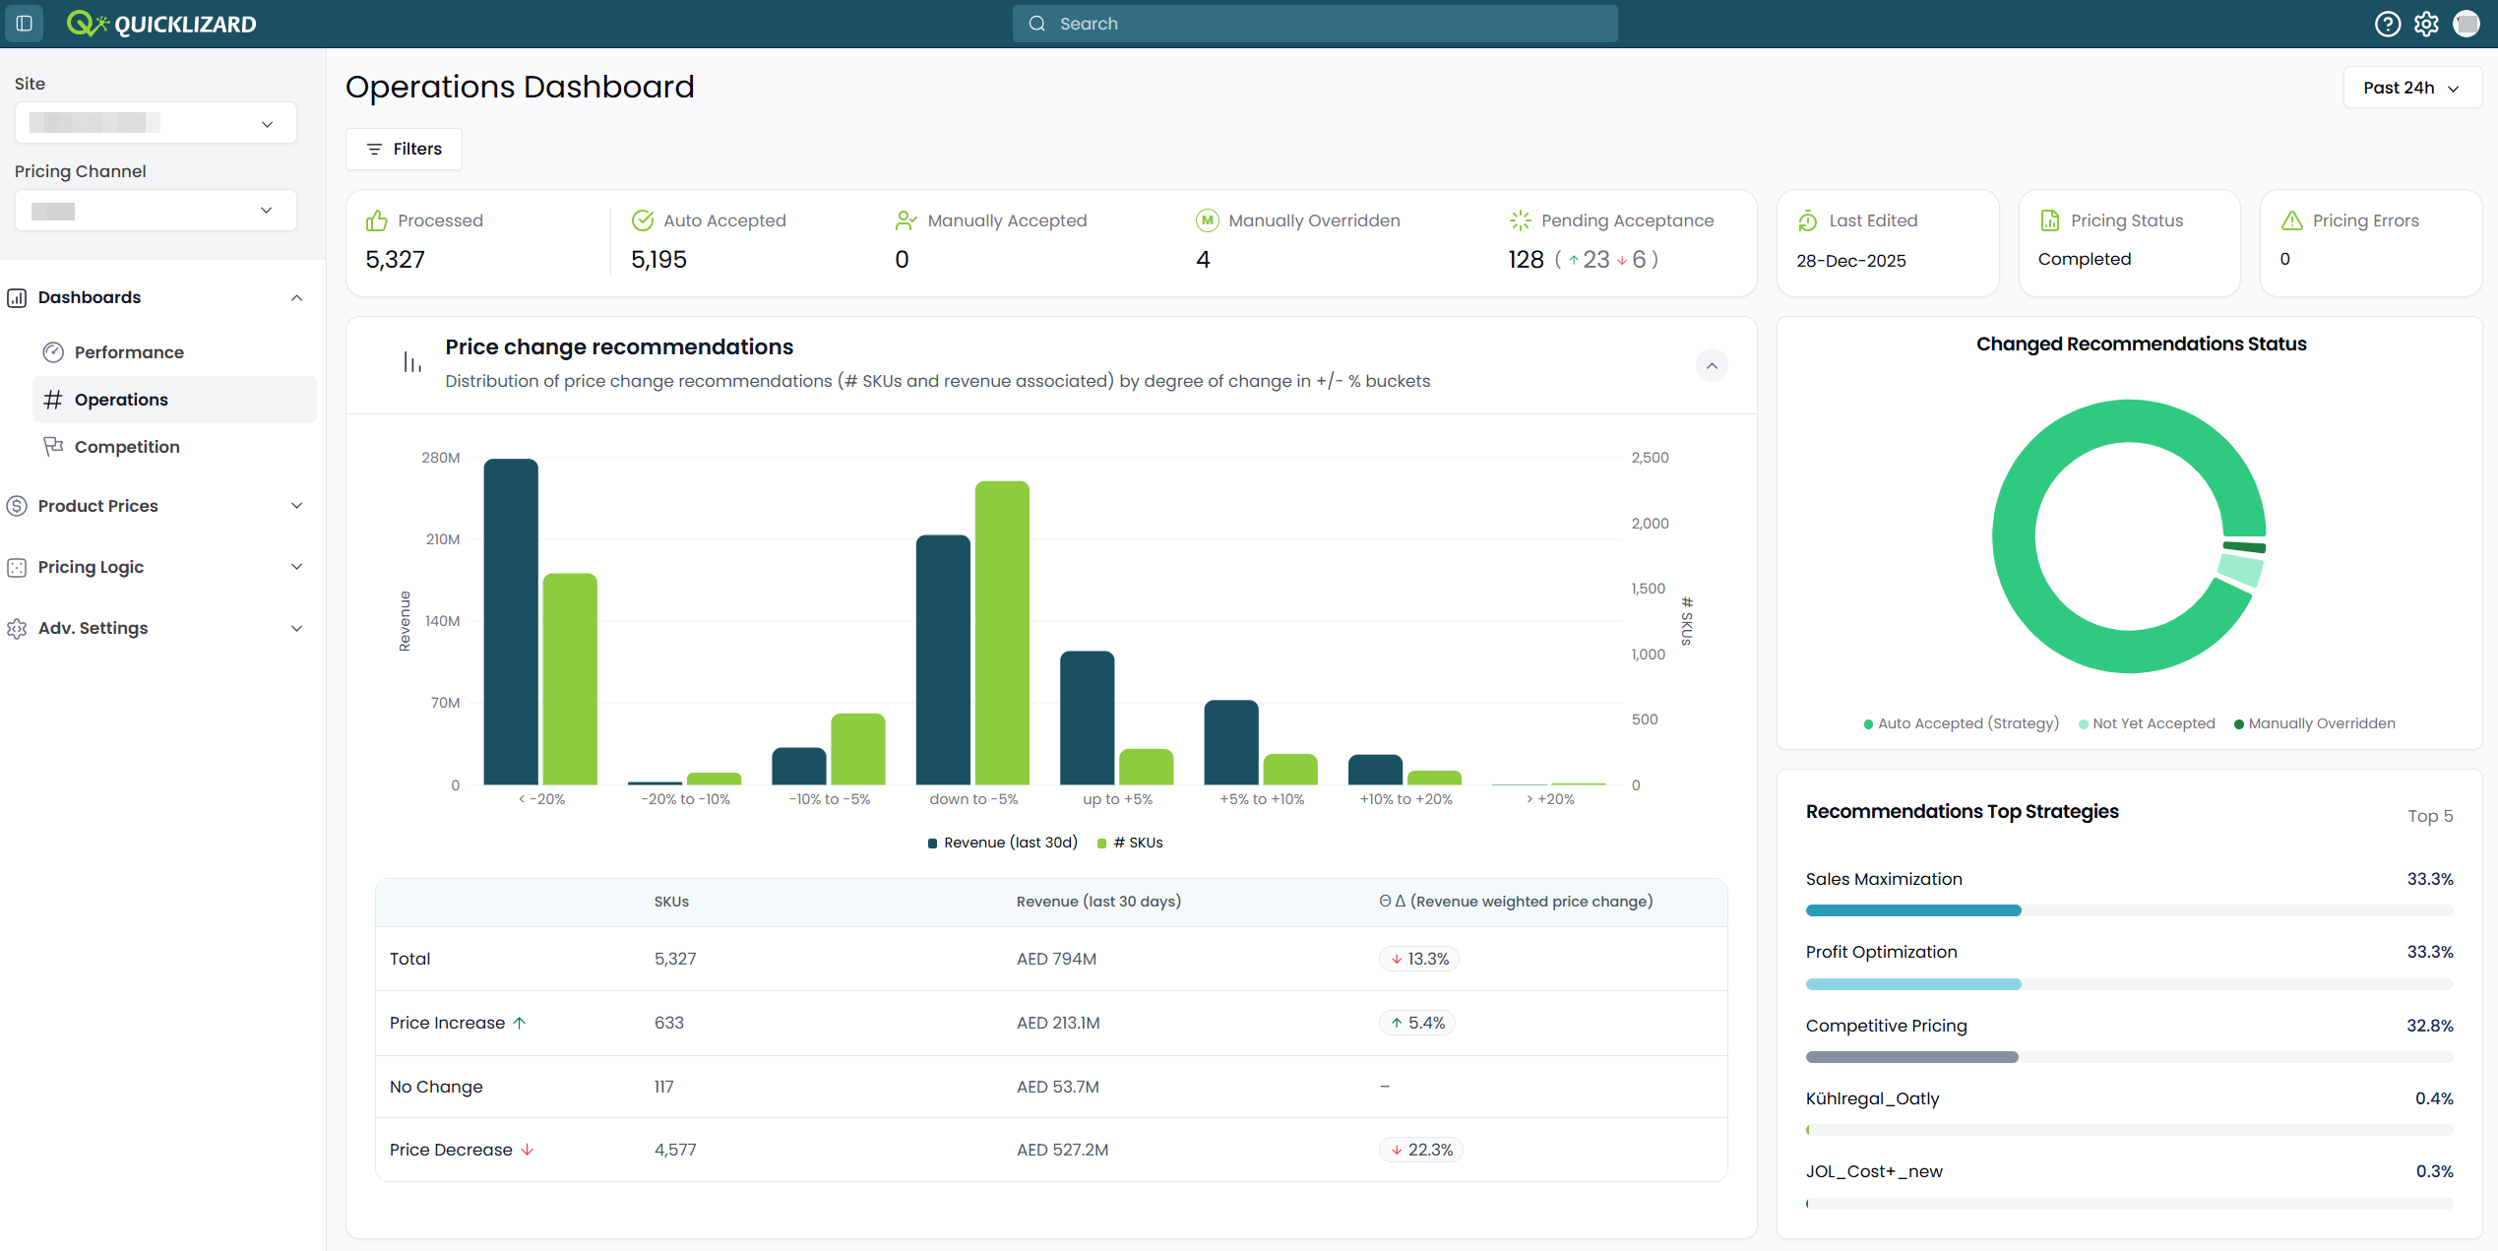Click the AED 794M total revenue cell
This screenshot has height=1251, width=2498.
tap(1056, 959)
